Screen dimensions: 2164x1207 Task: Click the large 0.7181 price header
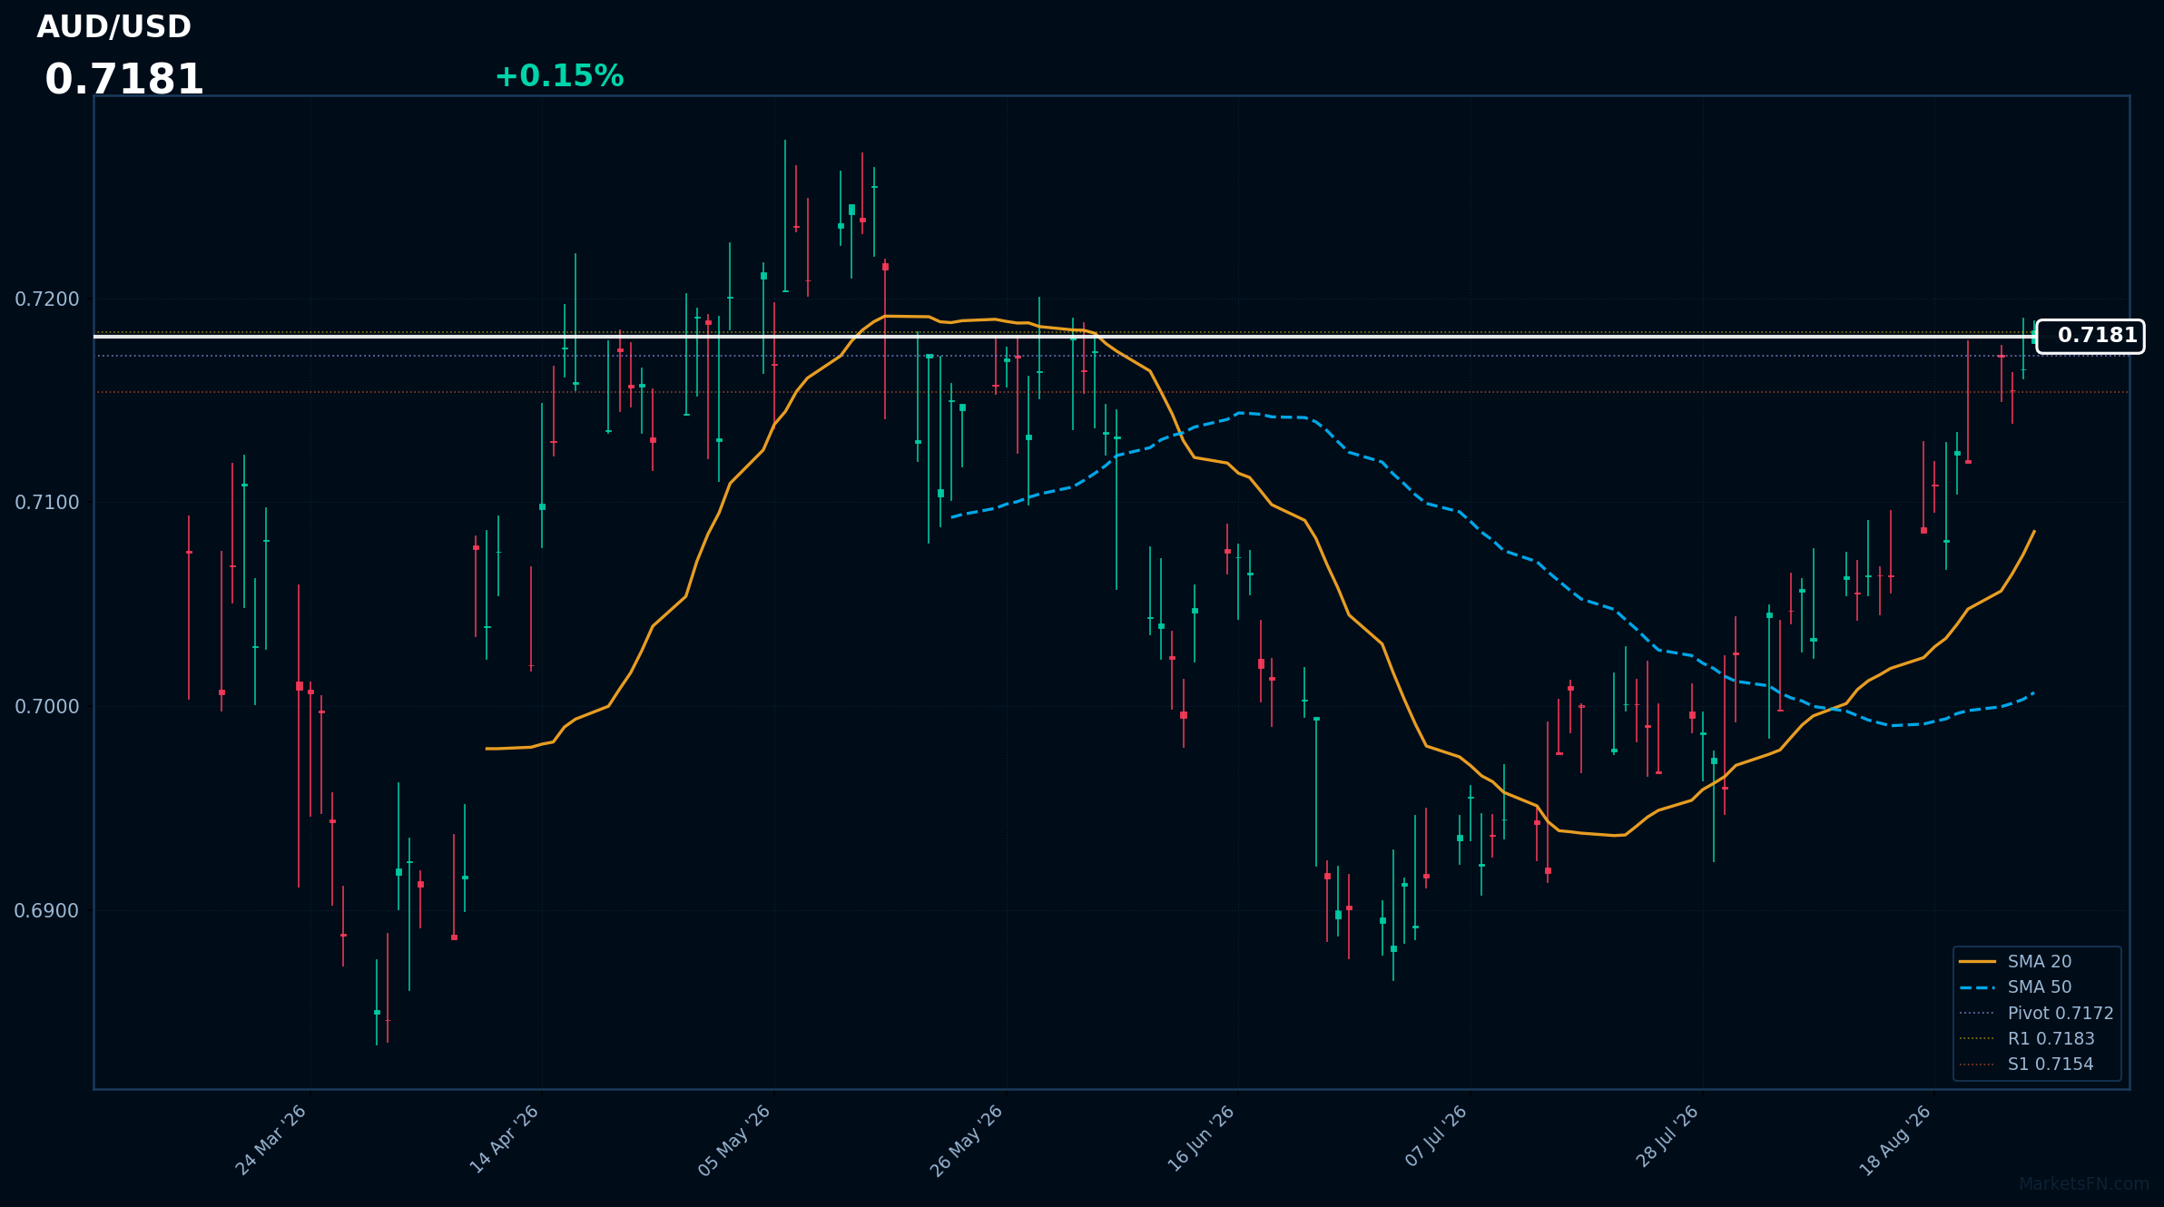pos(123,80)
